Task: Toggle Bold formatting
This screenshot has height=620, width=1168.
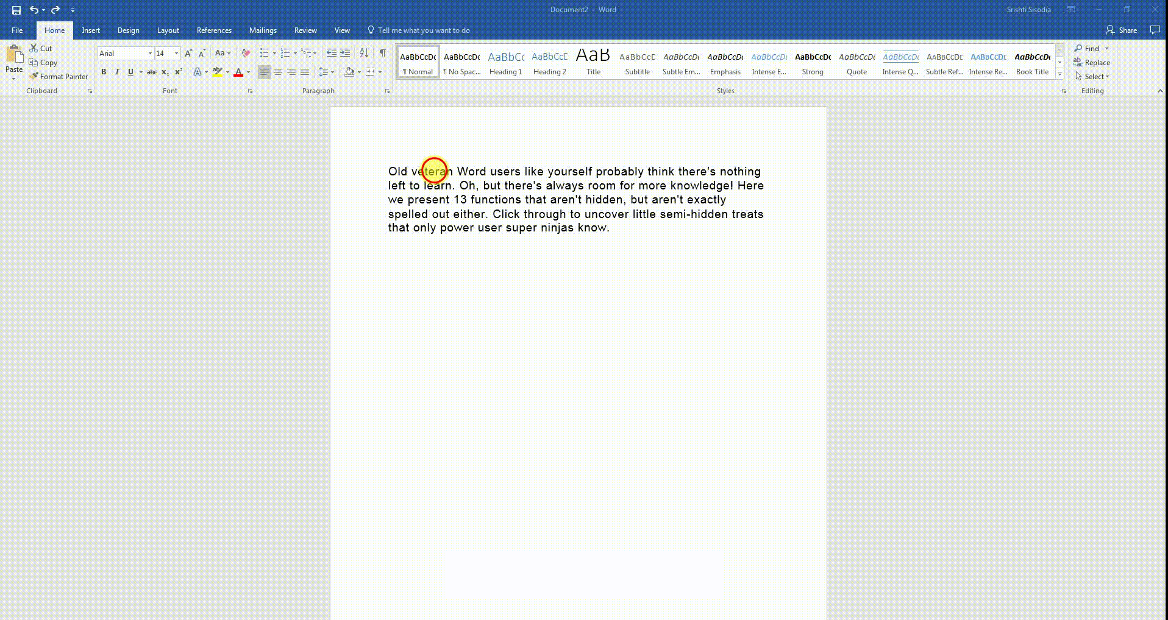Action: point(104,72)
